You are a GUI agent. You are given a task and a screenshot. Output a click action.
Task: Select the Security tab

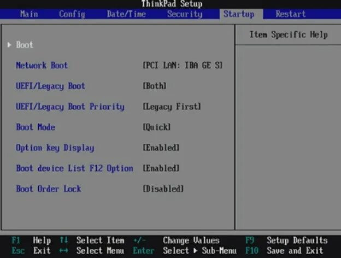click(x=185, y=14)
